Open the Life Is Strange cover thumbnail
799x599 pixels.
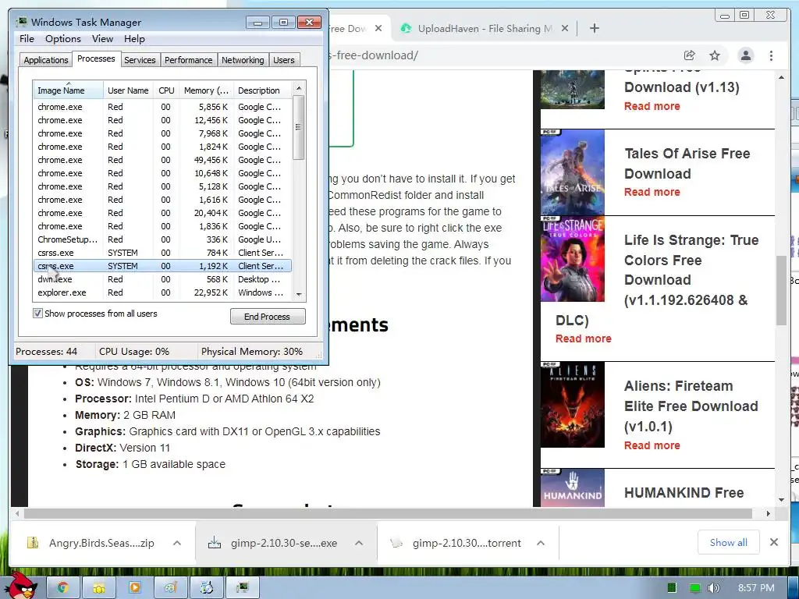[572, 259]
